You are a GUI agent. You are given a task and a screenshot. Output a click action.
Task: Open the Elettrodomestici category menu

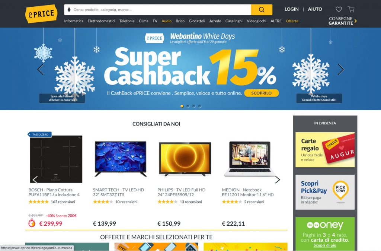tap(101, 21)
